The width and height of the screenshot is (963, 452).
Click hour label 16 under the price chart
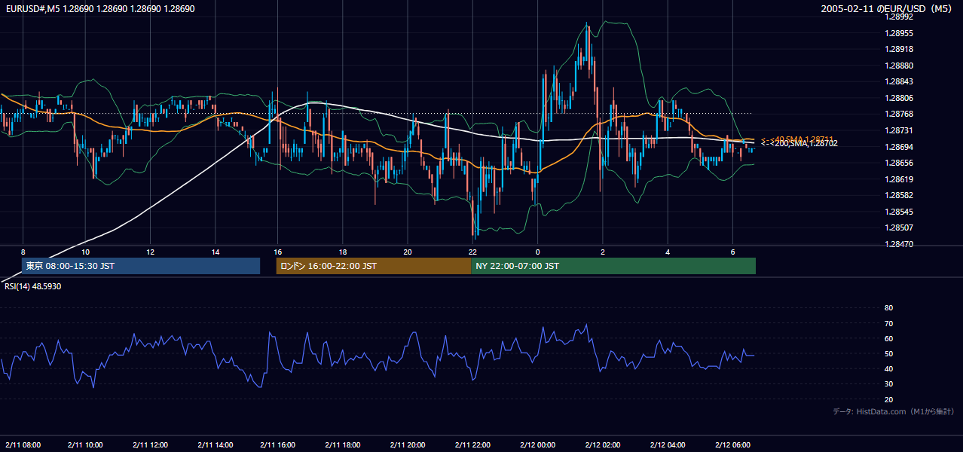click(278, 252)
